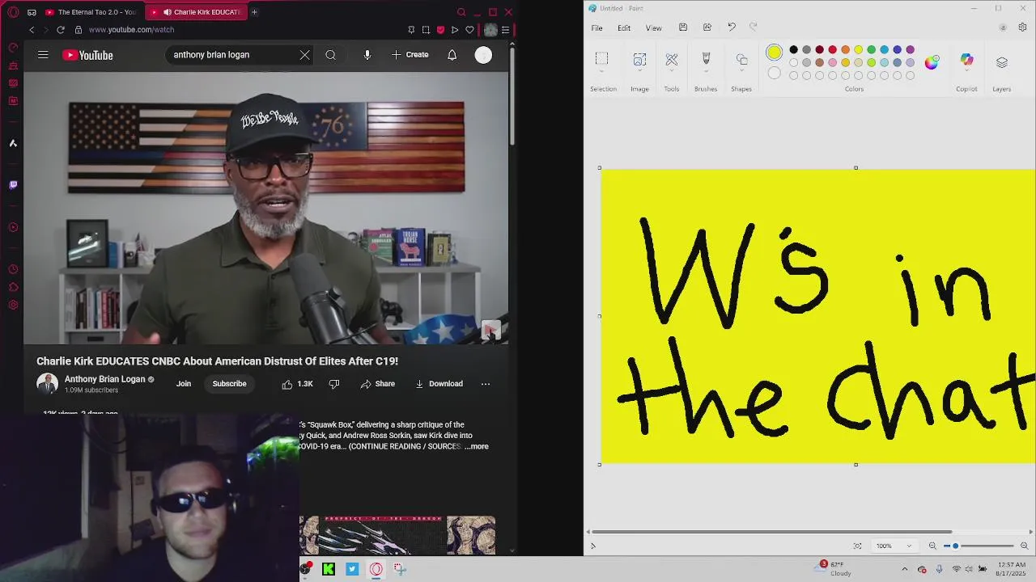Open the YouTube account avatar
1036x582 pixels.
[483, 55]
